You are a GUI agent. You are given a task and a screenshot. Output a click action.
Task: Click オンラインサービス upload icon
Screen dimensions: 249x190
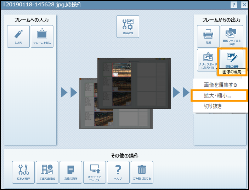[x=95, y=172]
